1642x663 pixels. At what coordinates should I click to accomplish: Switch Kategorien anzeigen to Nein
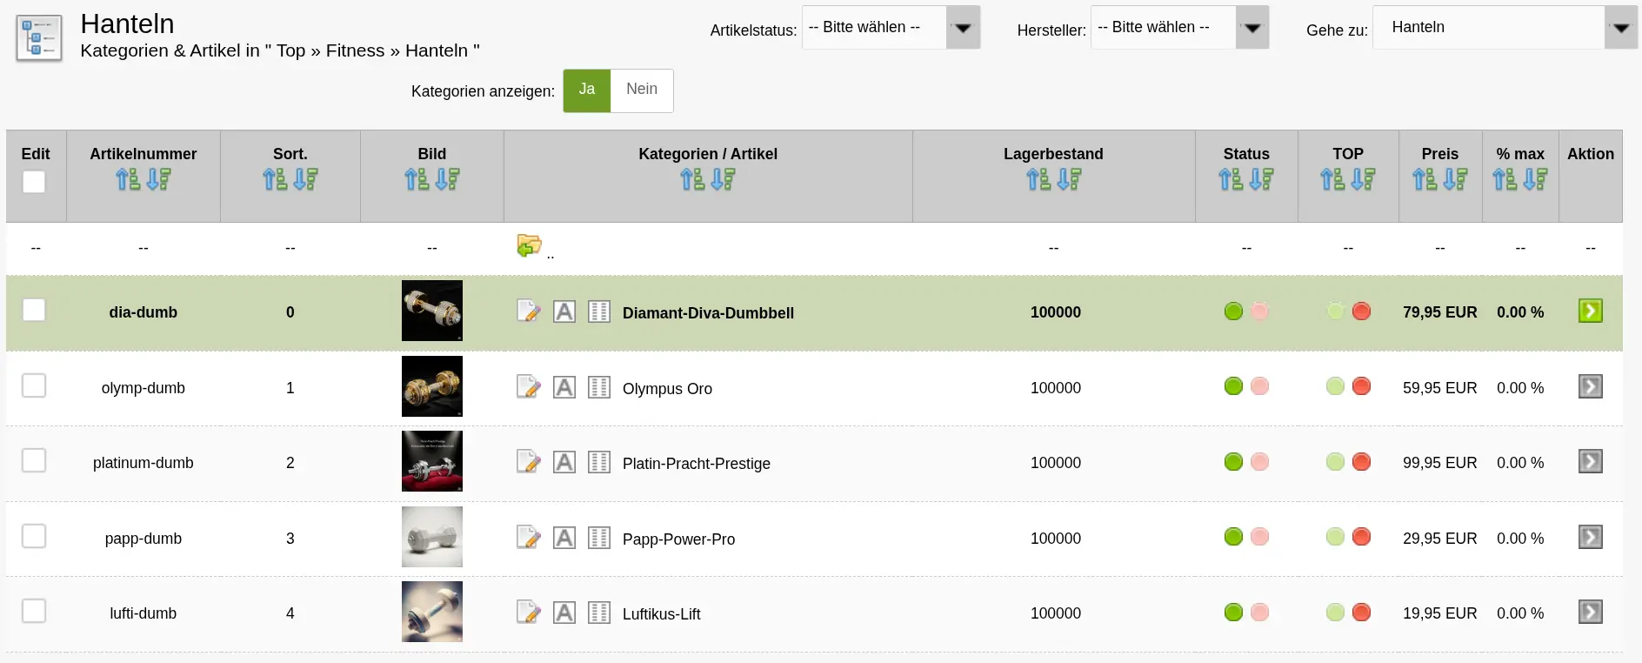(642, 90)
